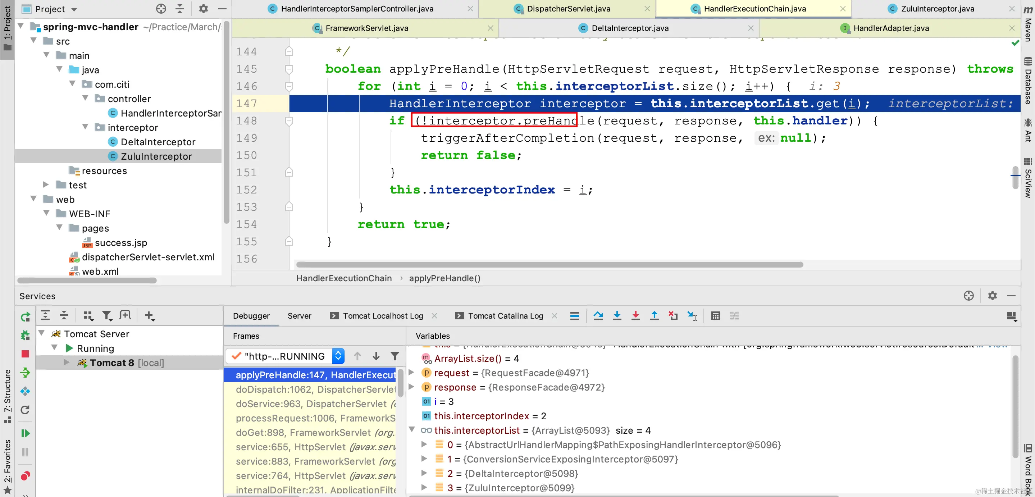This screenshot has height=497, width=1035.
Task: Select dispatcherServlet-servlet.xml in the project tree
Action: (x=148, y=257)
